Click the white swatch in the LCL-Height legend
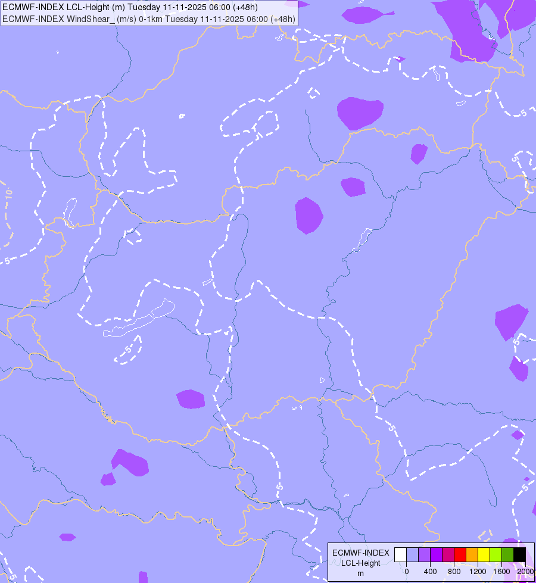The width and height of the screenshot is (536, 583). point(401,554)
